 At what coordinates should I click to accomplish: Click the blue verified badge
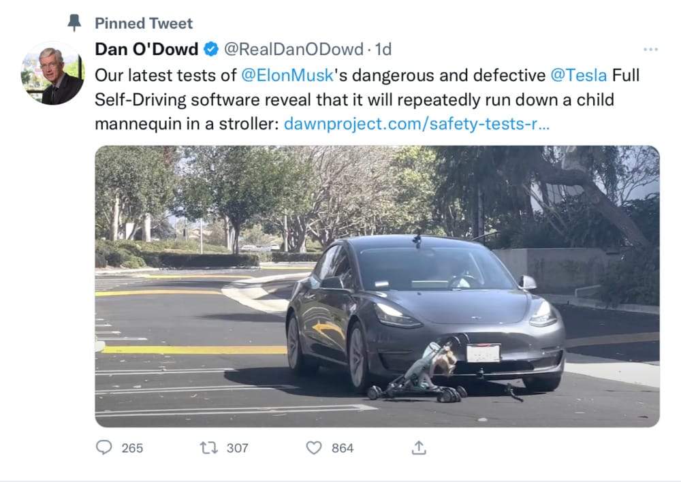(212, 49)
